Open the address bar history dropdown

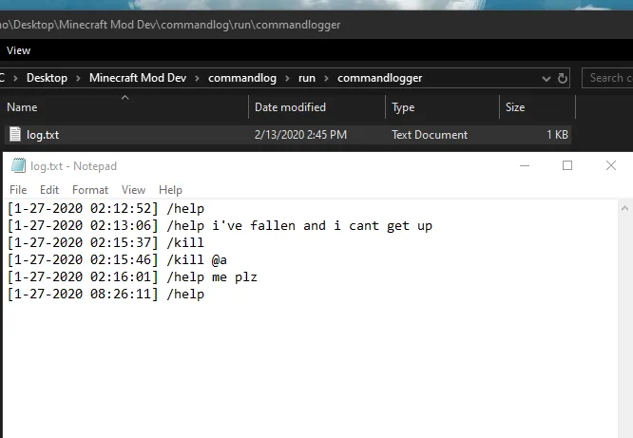click(546, 78)
